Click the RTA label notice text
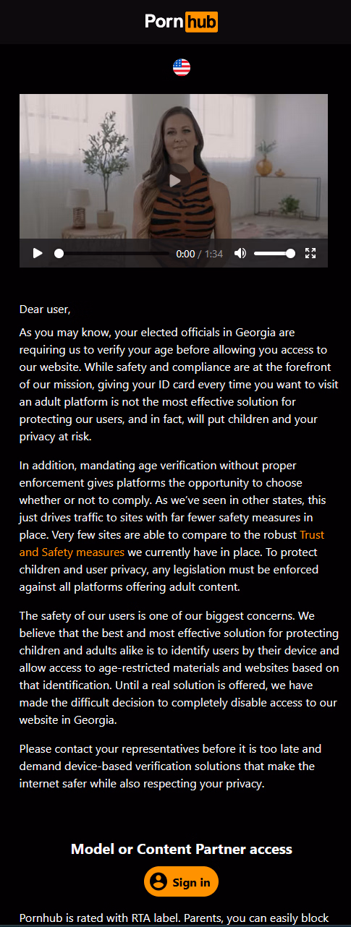This screenshot has height=927, width=351. pyautogui.click(x=174, y=918)
